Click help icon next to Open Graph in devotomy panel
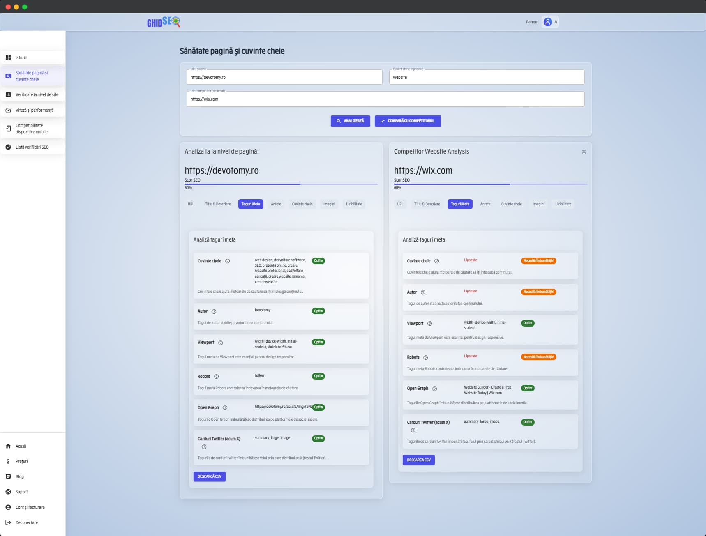 225,408
